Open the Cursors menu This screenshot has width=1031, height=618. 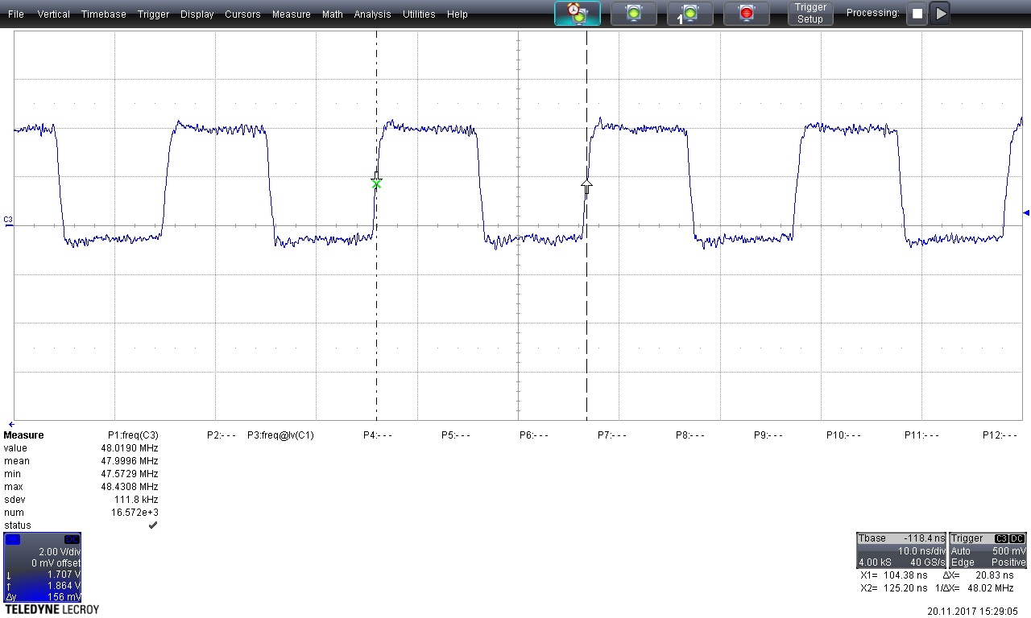coord(242,14)
